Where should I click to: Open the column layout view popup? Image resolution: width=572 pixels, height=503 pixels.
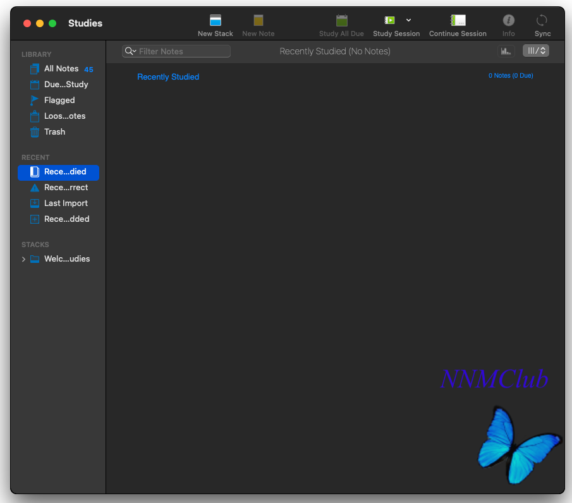coord(535,51)
